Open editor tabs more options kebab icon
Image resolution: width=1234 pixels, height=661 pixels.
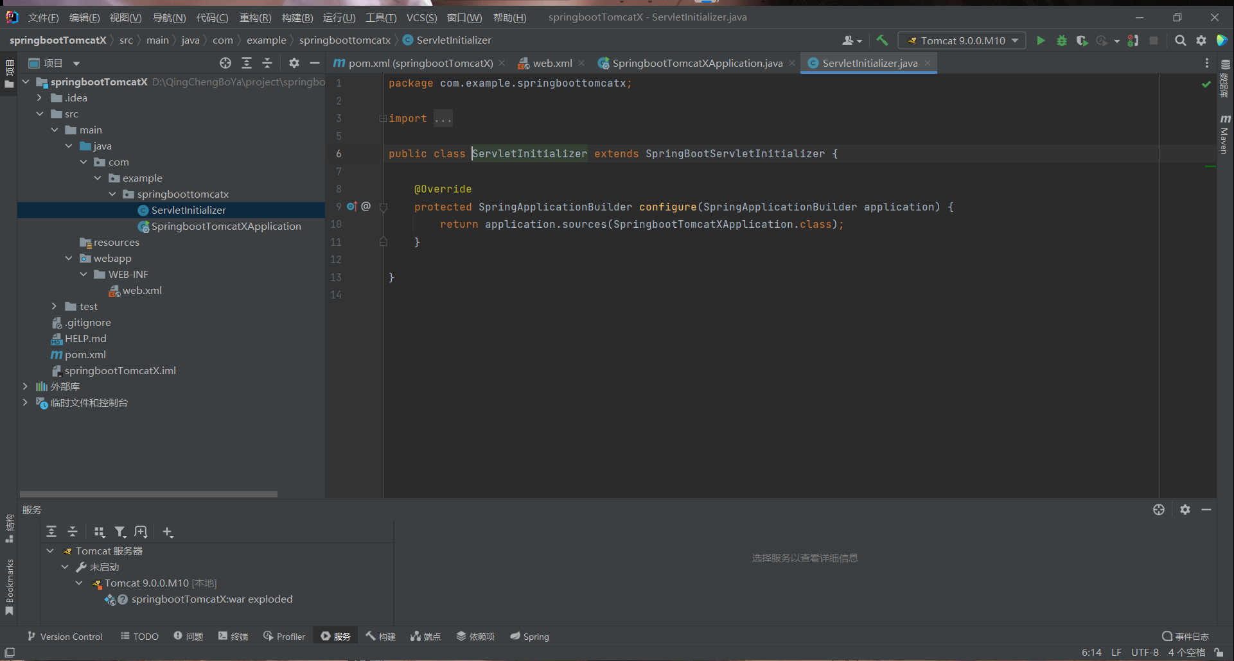pos(1207,63)
